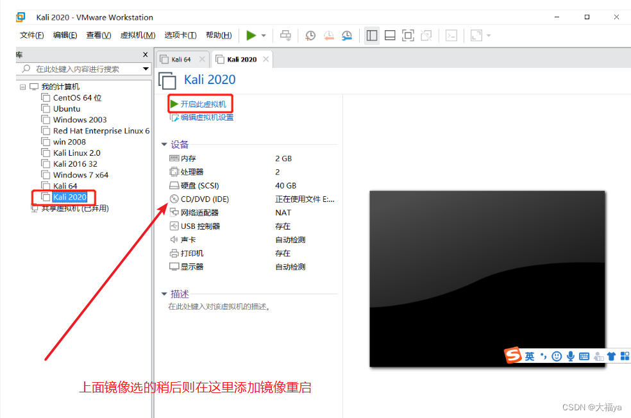
Task: Toggle the thumbnail bar view icon
Action: coord(390,35)
